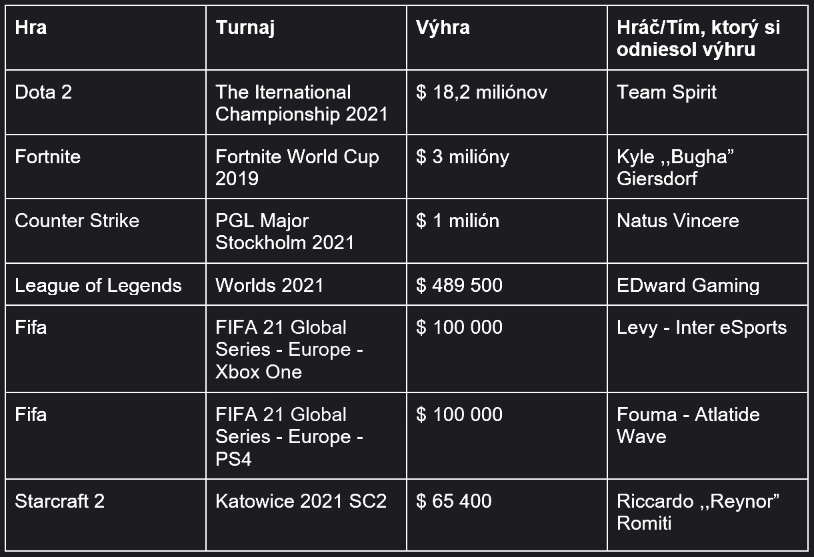Click the 'Counter Strike' cell
The height and width of the screenshot is (557, 814).
[x=105, y=231]
